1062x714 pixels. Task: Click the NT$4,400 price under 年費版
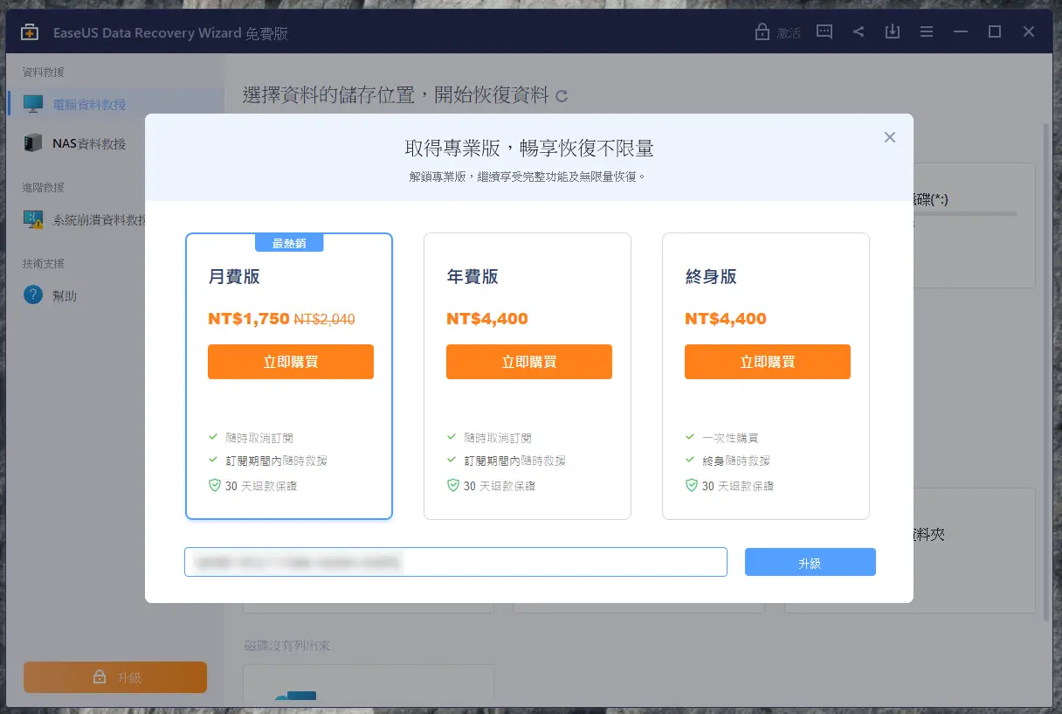tap(487, 319)
